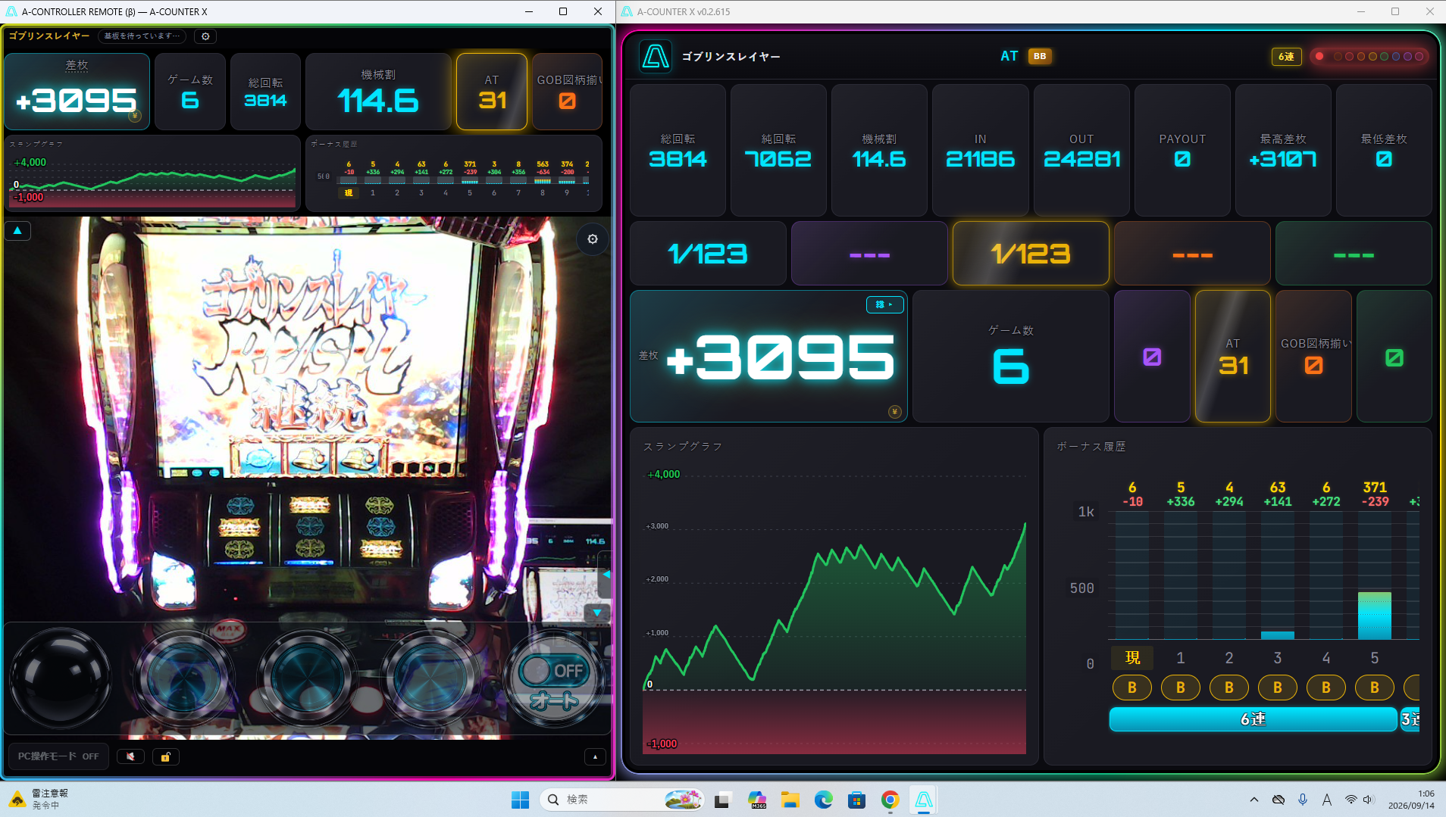Select the purple --- probability card
Screen dimensions: 1446x817
869,254
